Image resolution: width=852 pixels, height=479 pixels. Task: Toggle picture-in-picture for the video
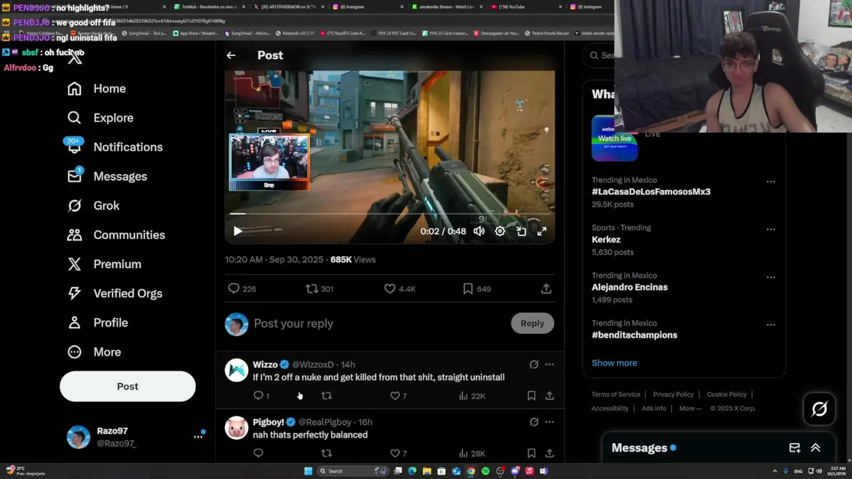[521, 231]
